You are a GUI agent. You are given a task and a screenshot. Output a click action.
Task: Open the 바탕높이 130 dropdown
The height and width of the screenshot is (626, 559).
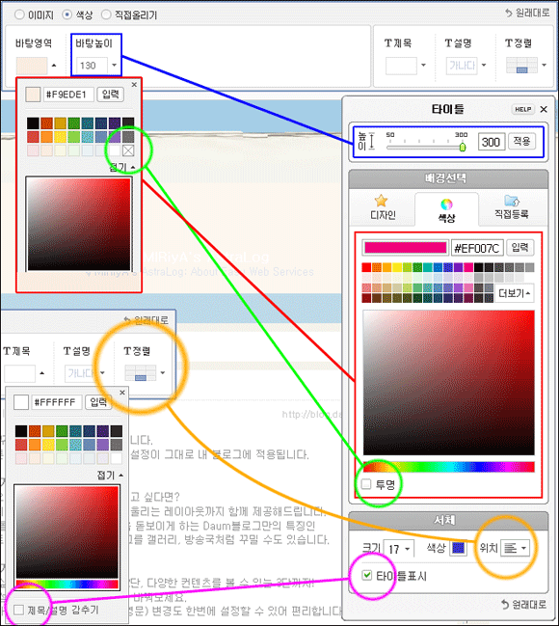point(114,65)
